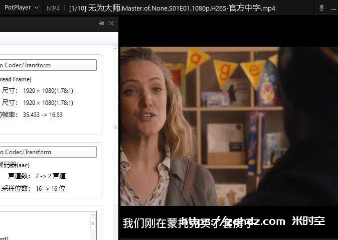Click the MP4 format label in title bar
The width and height of the screenshot is (338, 240).
point(53,9)
